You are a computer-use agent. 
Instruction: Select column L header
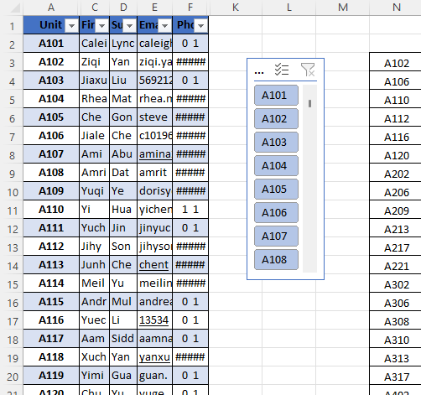289,8
